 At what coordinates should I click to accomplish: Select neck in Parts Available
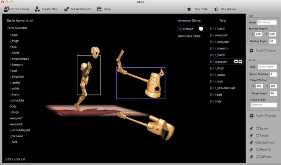(x=13, y=47)
